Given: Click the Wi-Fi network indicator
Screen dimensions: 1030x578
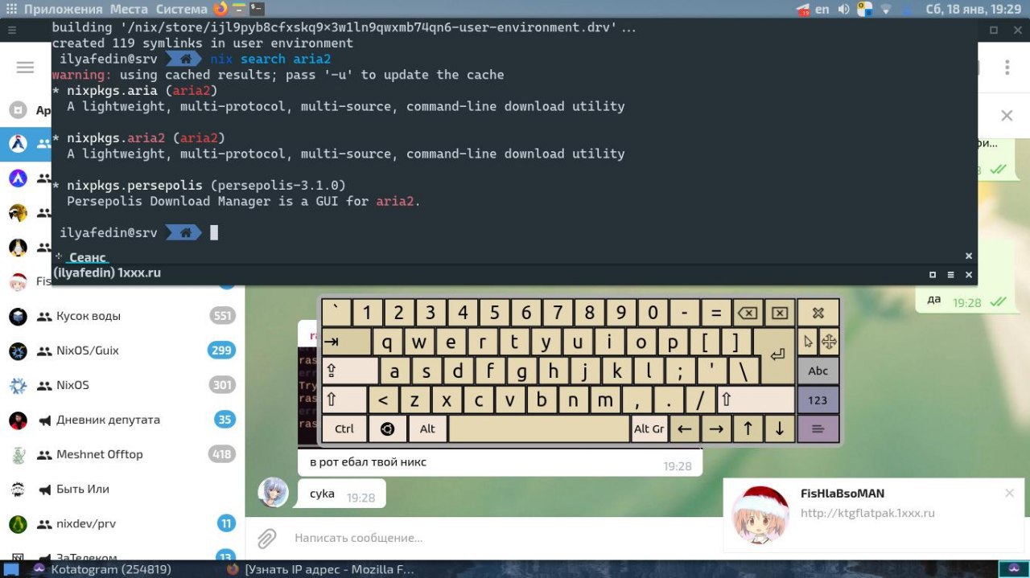Looking at the screenshot, I should [886, 10].
